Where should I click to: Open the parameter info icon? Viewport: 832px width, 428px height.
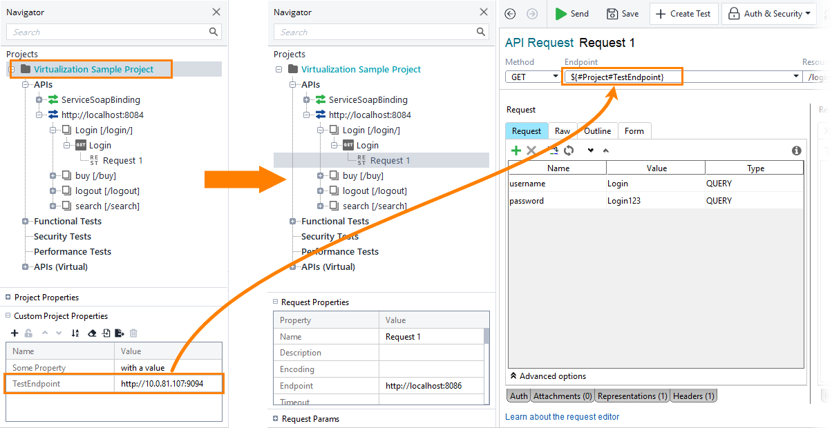[795, 150]
